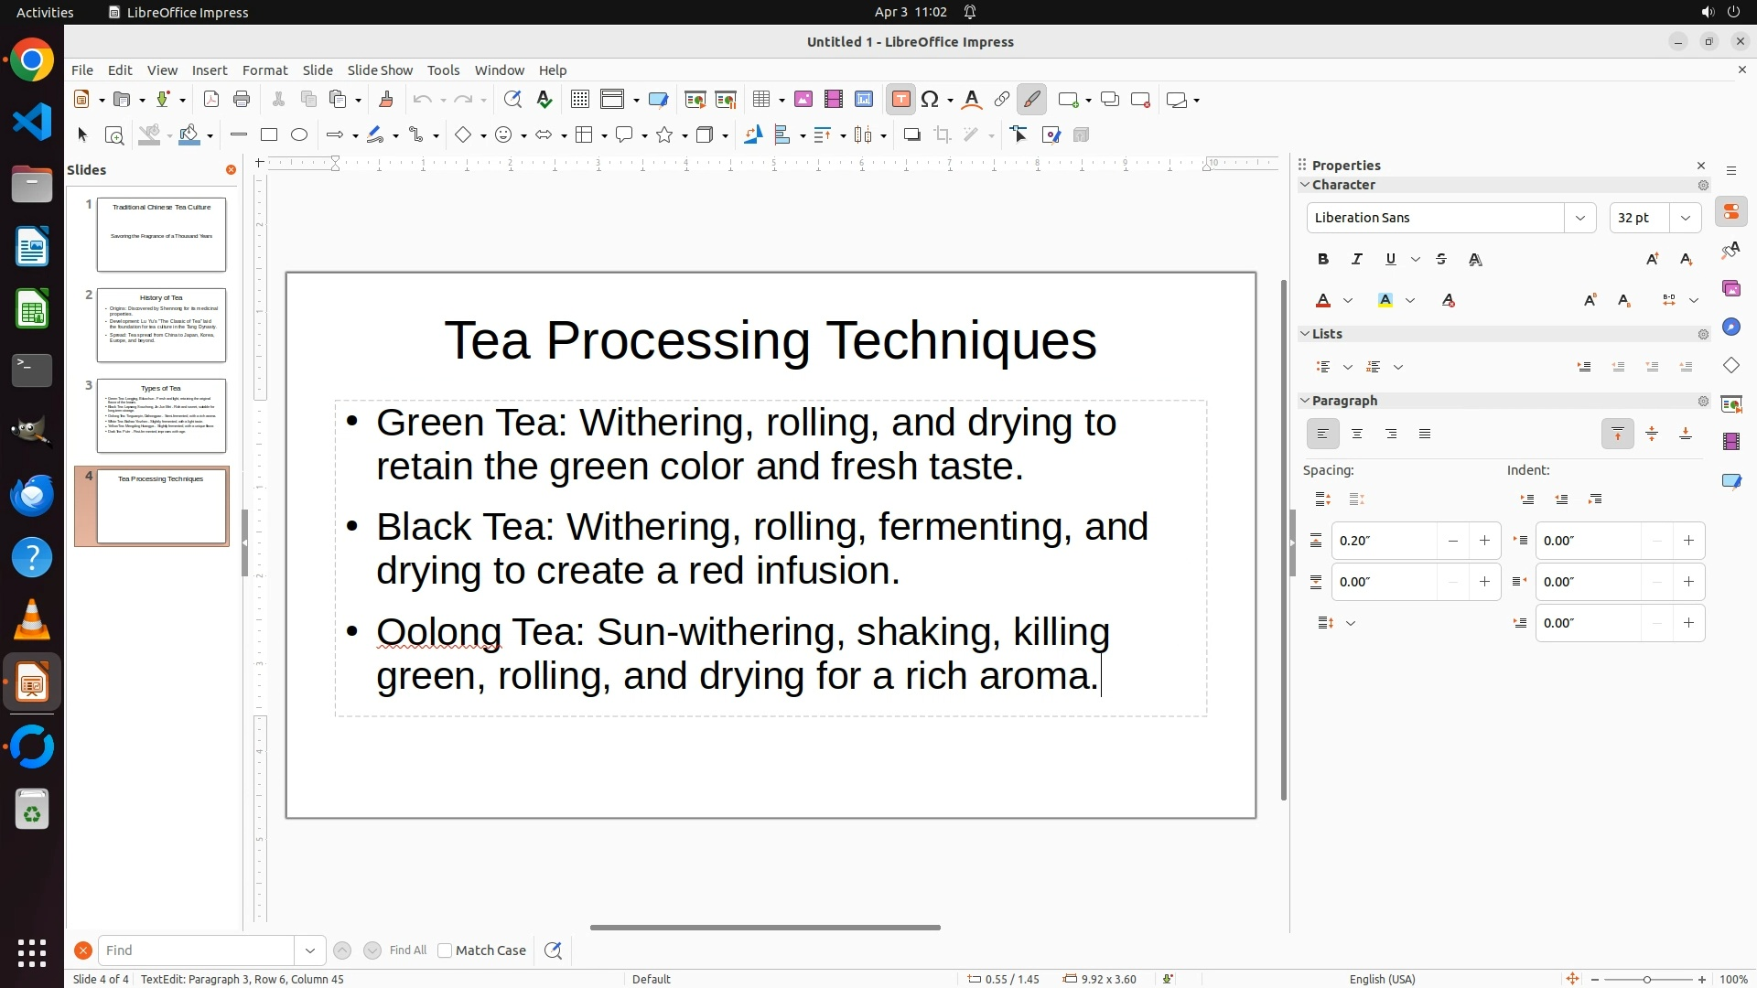1757x988 pixels.
Task: Select the Types of Tea slide thumbnail
Action: pyautogui.click(x=161, y=416)
